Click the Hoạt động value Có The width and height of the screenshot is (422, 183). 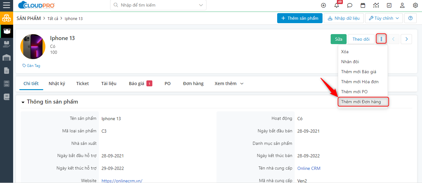click(300, 119)
